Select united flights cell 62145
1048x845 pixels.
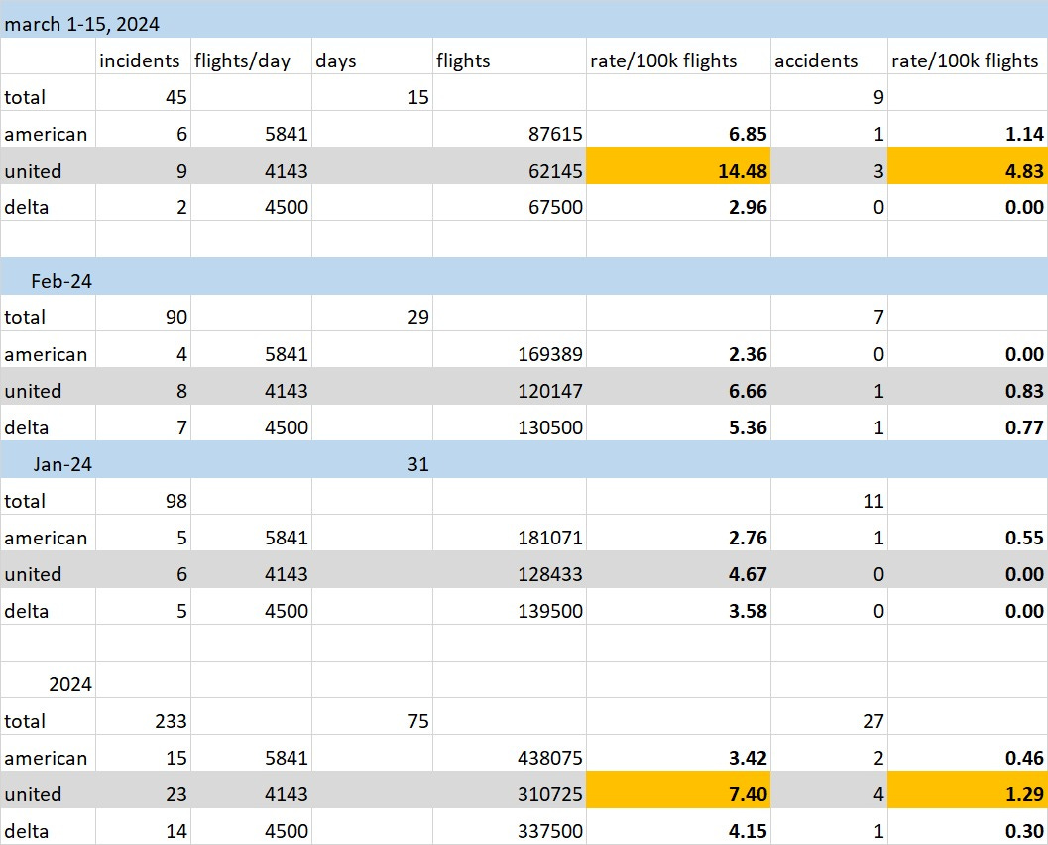pos(510,167)
